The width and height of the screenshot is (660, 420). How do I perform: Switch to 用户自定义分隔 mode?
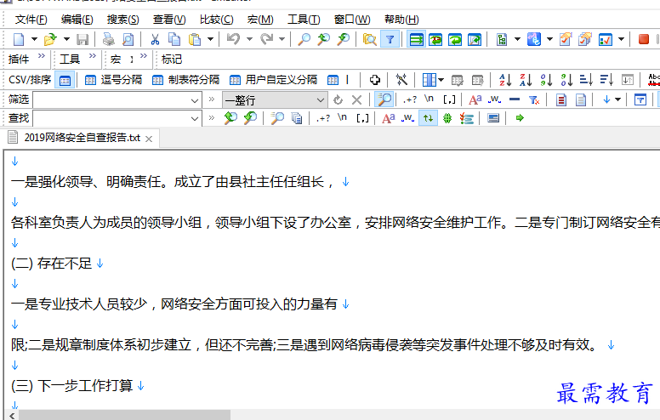pos(273,80)
